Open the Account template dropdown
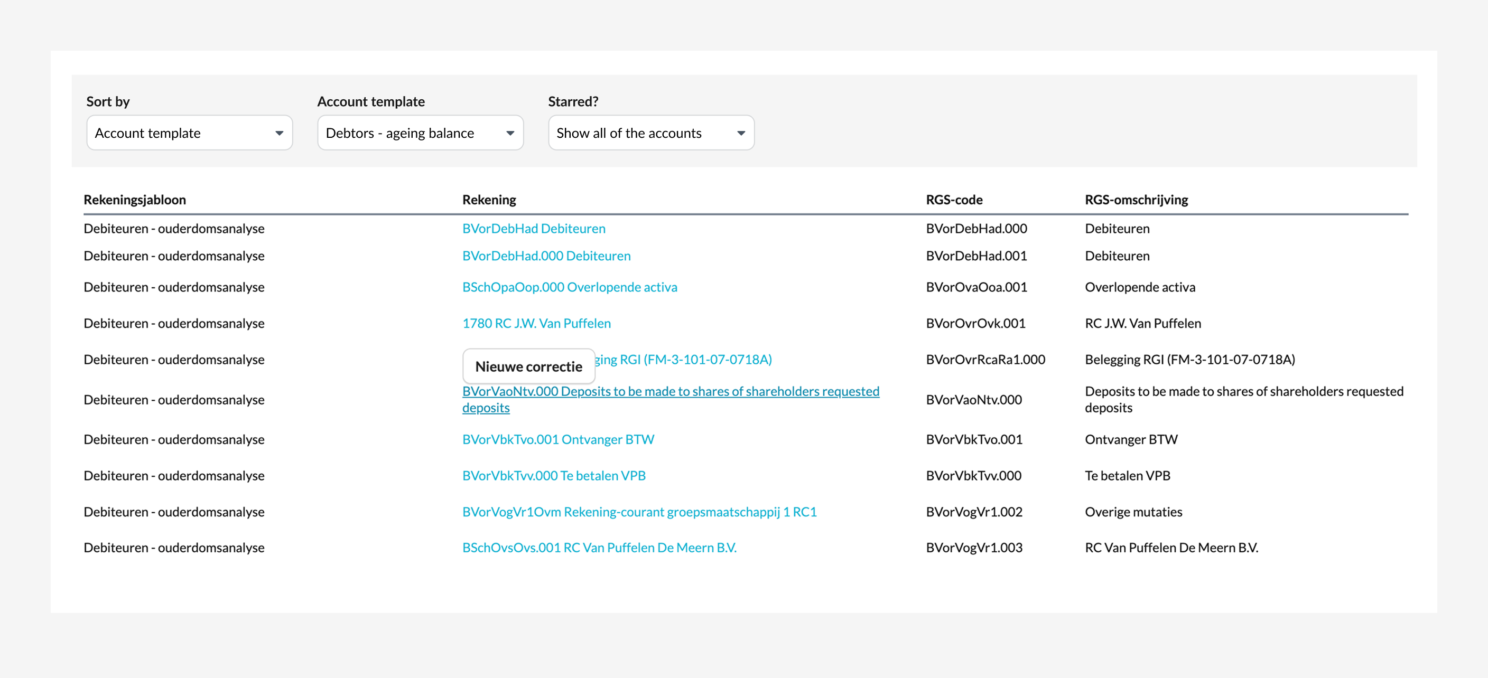 pyautogui.click(x=420, y=133)
